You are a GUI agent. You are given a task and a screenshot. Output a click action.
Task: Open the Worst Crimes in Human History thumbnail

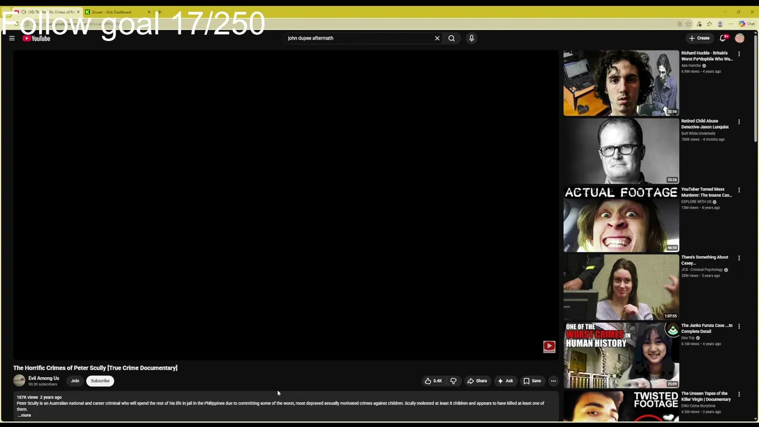point(621,355)
